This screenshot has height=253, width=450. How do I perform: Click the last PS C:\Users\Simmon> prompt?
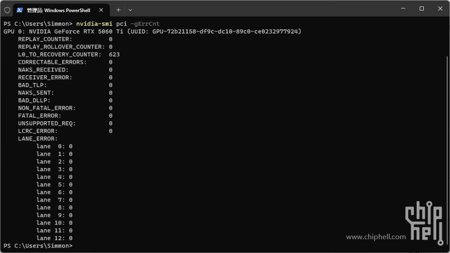38,246
